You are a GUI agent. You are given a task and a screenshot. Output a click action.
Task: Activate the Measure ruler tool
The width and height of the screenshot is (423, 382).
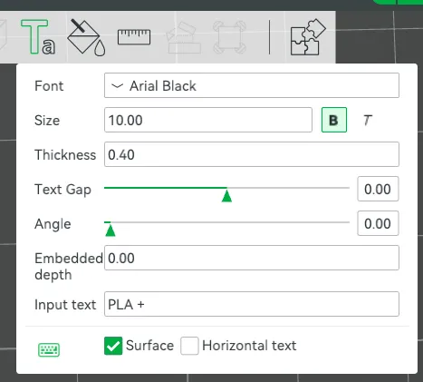134,37
